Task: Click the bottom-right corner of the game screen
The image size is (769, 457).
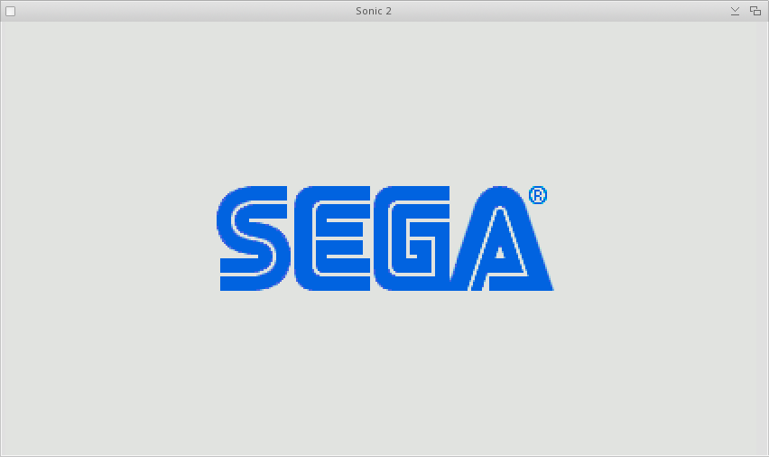Action: 764,452
